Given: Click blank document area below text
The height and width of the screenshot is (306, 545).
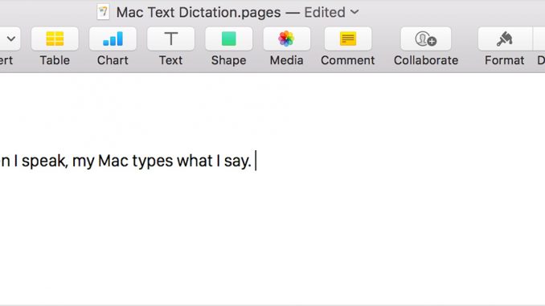Looking at the screenshot, I should [272, 239].
